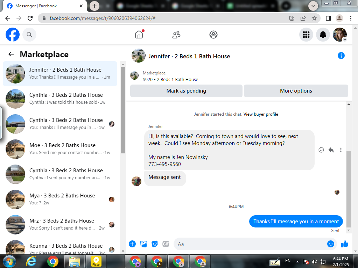
Task: Click Mark as pending button
Action: coord(186,91)
